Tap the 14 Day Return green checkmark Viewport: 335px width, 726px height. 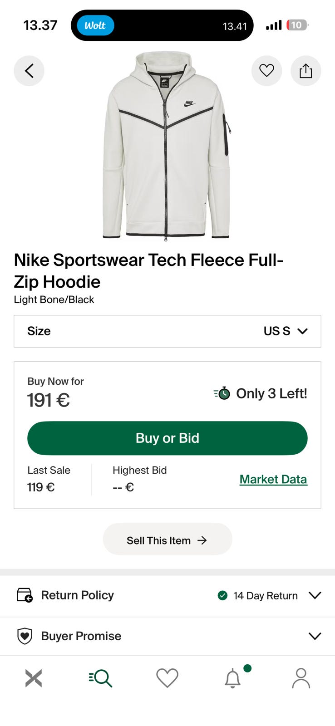click(x=222, y=595)
